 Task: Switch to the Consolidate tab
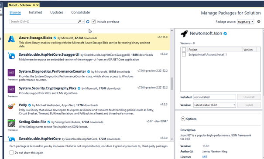coord(80,12)
